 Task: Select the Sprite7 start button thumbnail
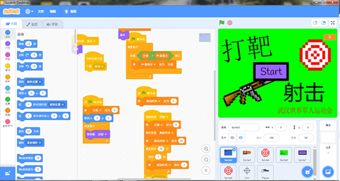(302, 155)
